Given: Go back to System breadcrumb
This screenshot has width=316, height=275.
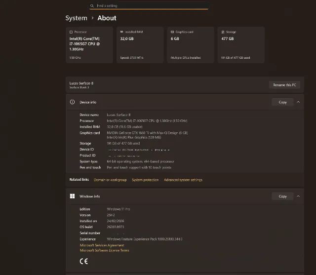Looking at the screenshot, I should point(76,18).
